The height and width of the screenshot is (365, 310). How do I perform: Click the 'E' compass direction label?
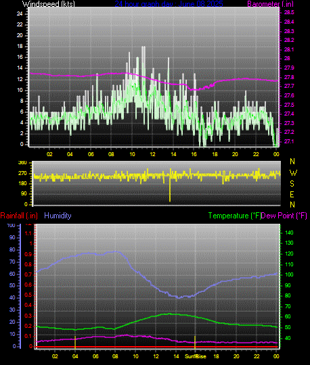tap(292, 195)
